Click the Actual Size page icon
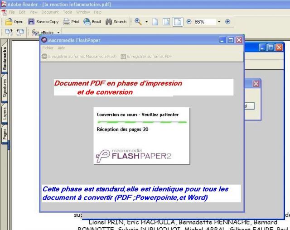The width and height of the screenshot is (290, 230). pyautogui.click(x=155, y=22)
